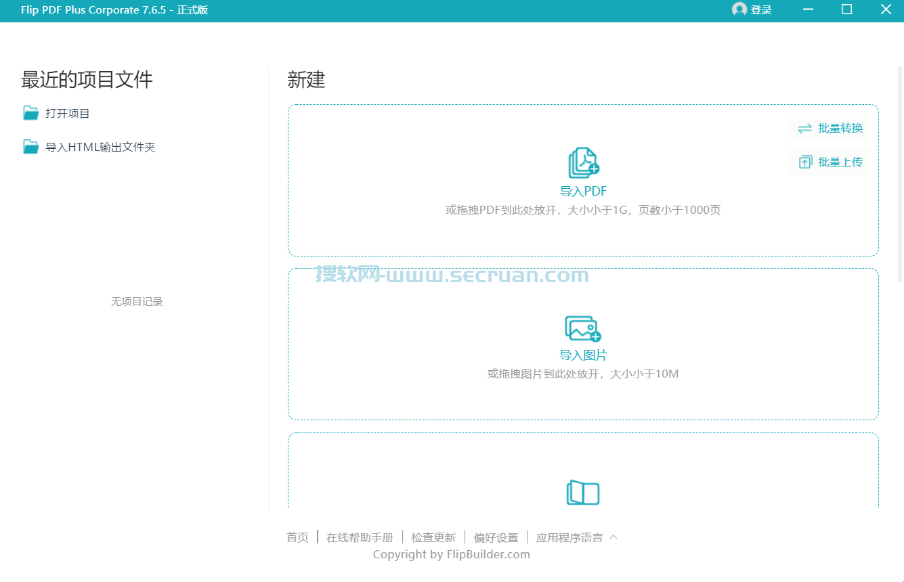904x582 pixels.
Task: Click text 或拖拽PDF到此处放开
Action: click(502, 210)
